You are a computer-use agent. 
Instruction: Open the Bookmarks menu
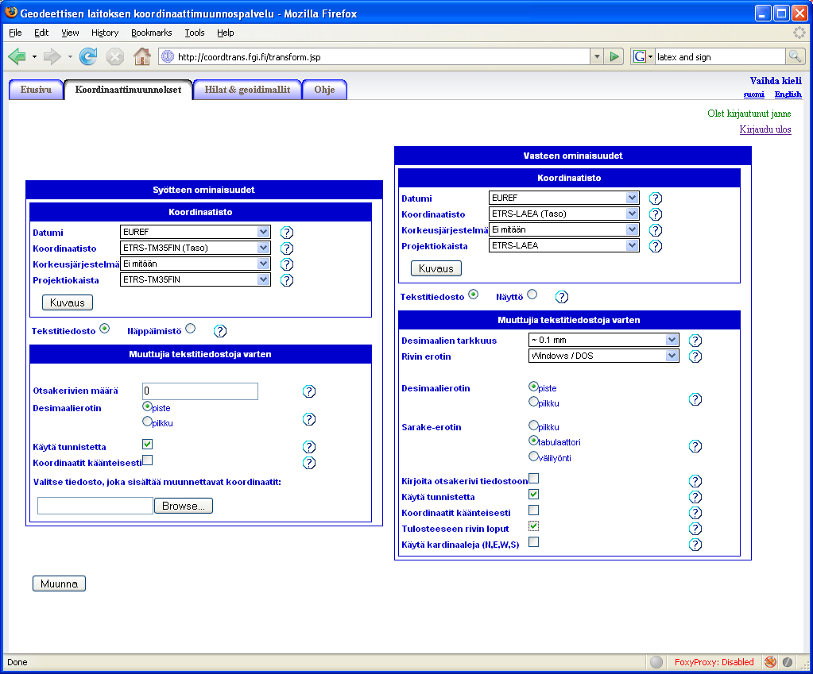(x=152, y=33)
